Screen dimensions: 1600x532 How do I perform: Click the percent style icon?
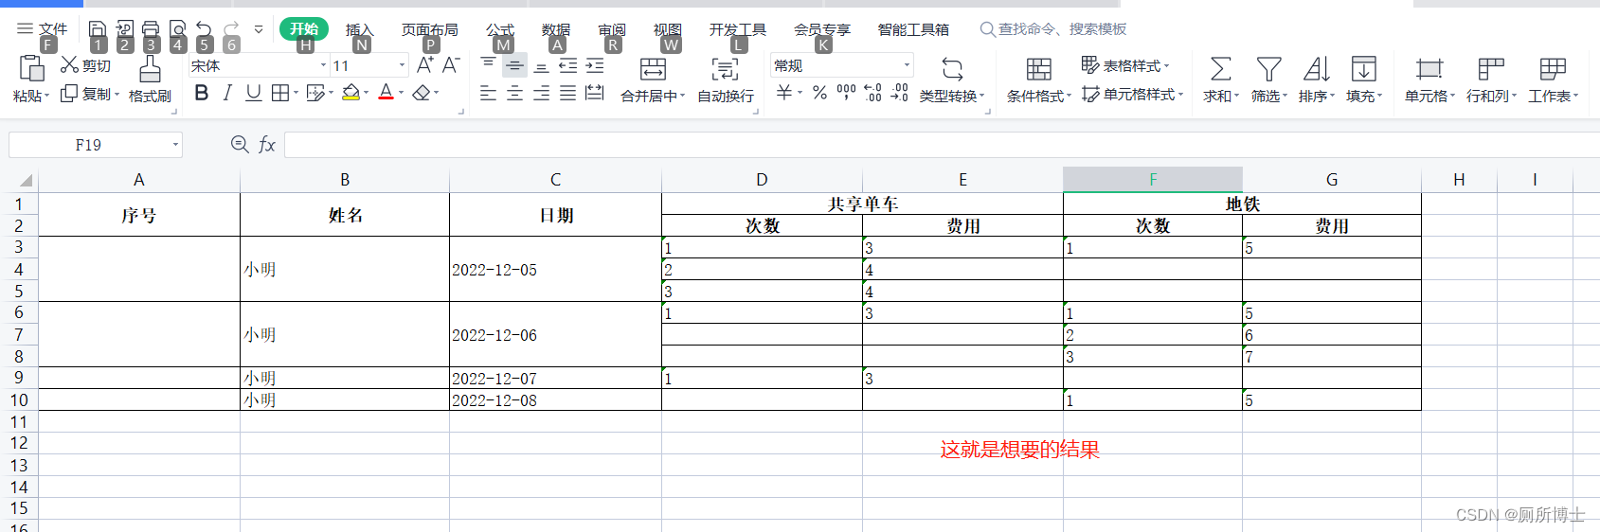(819, 93)
